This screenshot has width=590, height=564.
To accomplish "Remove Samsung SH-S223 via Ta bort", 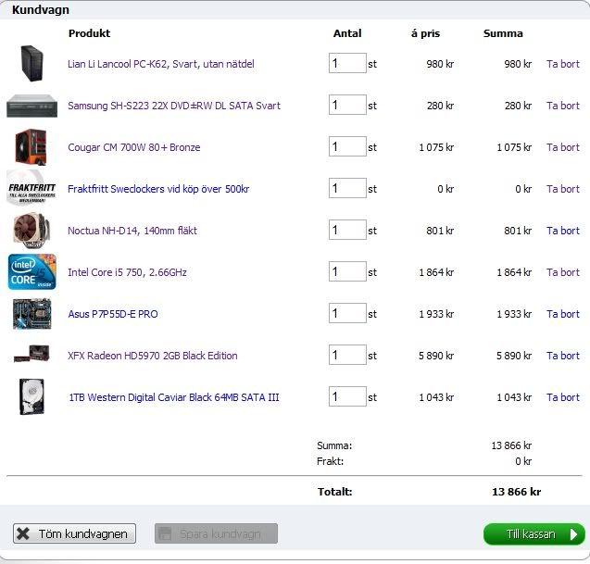I will tap(563, 106).
